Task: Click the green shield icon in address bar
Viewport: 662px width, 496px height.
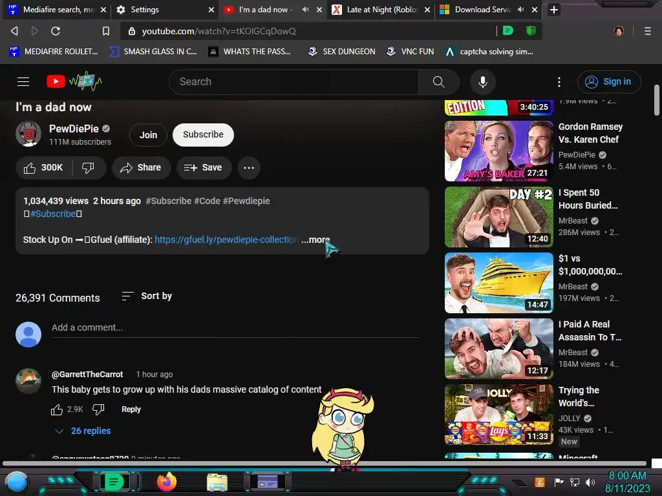Action: 531,31
